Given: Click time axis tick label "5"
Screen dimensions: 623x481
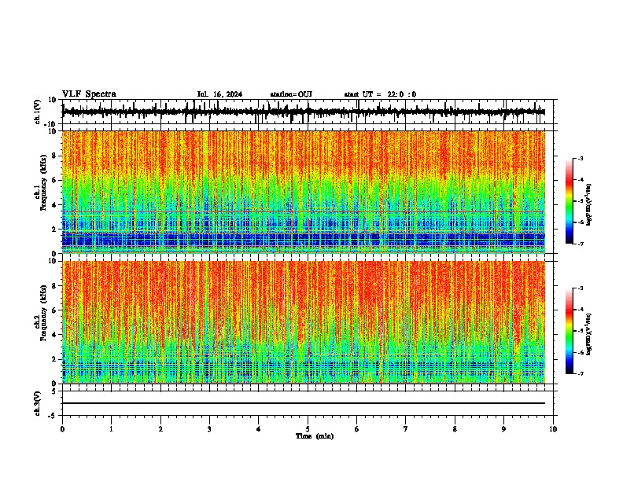Looking at the screenshot, I should point(308,429).
